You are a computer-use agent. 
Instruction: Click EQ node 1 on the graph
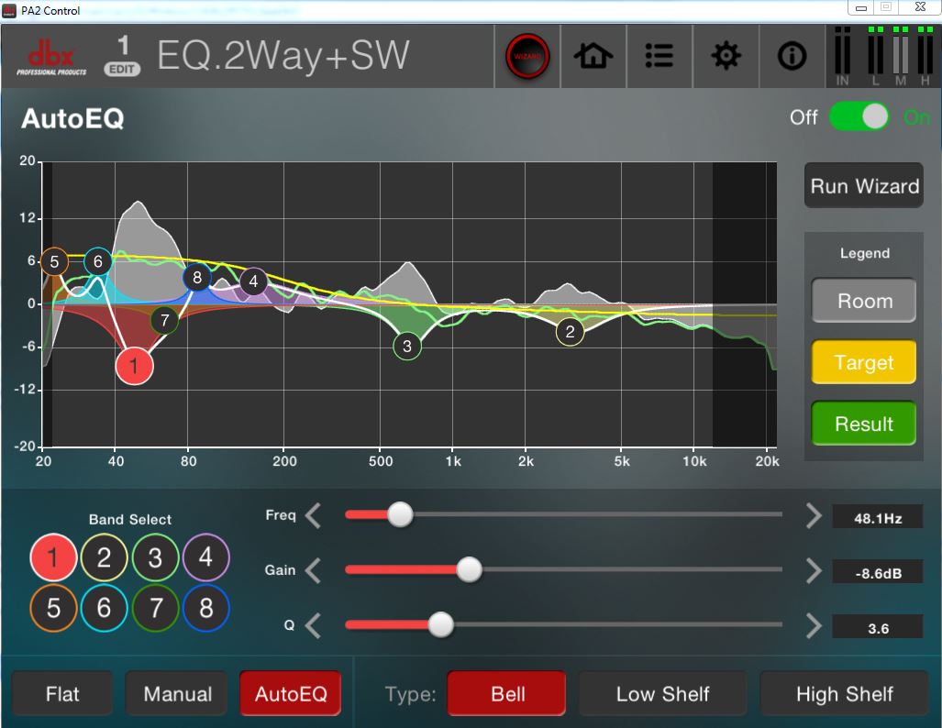pos(134,365)
